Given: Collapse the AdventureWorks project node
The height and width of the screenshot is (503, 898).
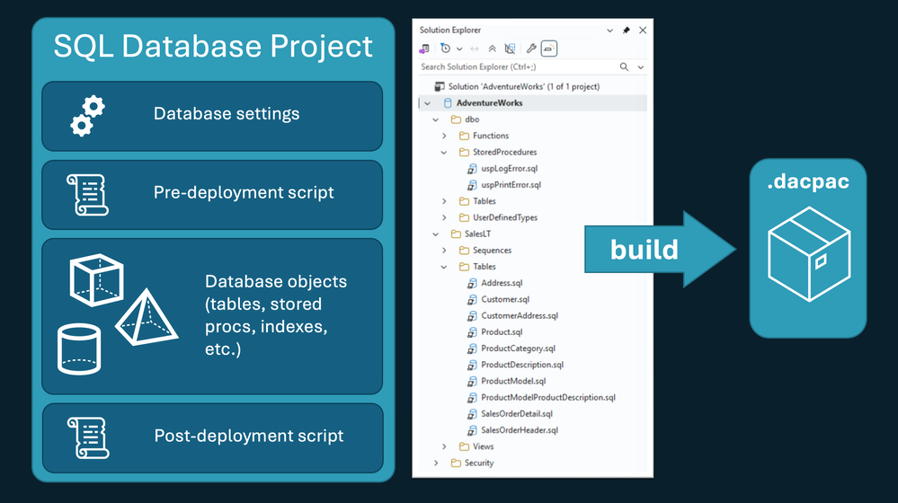Looking at the screenshot, I should (x=427, y=103).
